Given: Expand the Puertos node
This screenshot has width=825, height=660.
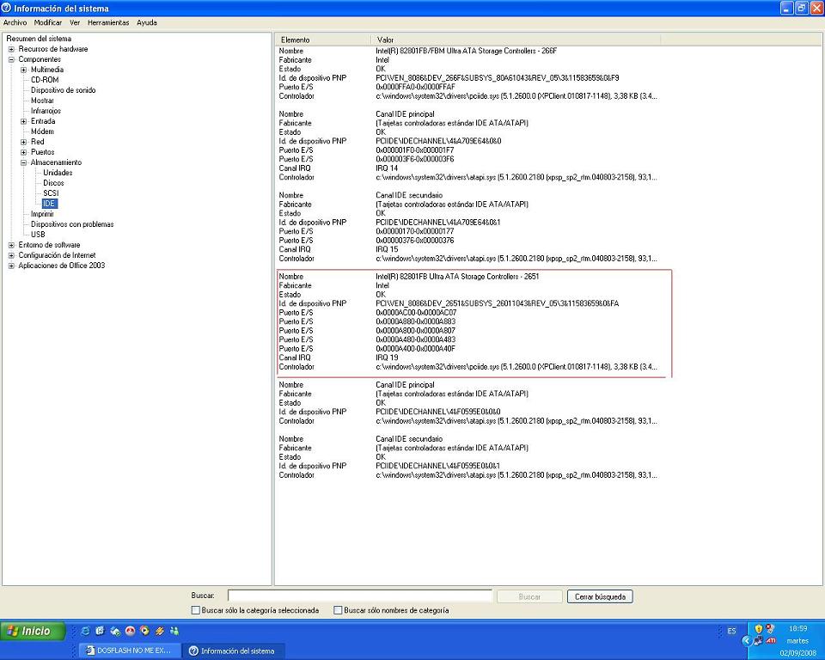Looking at the screenshot, I should (23, 153).
